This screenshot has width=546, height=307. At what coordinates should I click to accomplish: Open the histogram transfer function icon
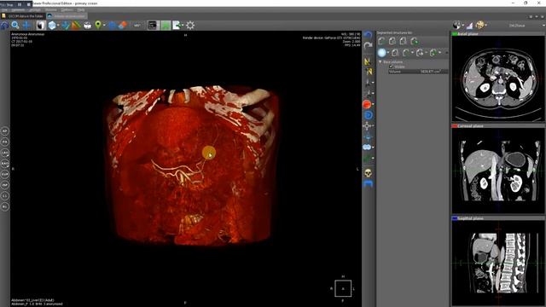pyautogui.click(x=469, y=25)
